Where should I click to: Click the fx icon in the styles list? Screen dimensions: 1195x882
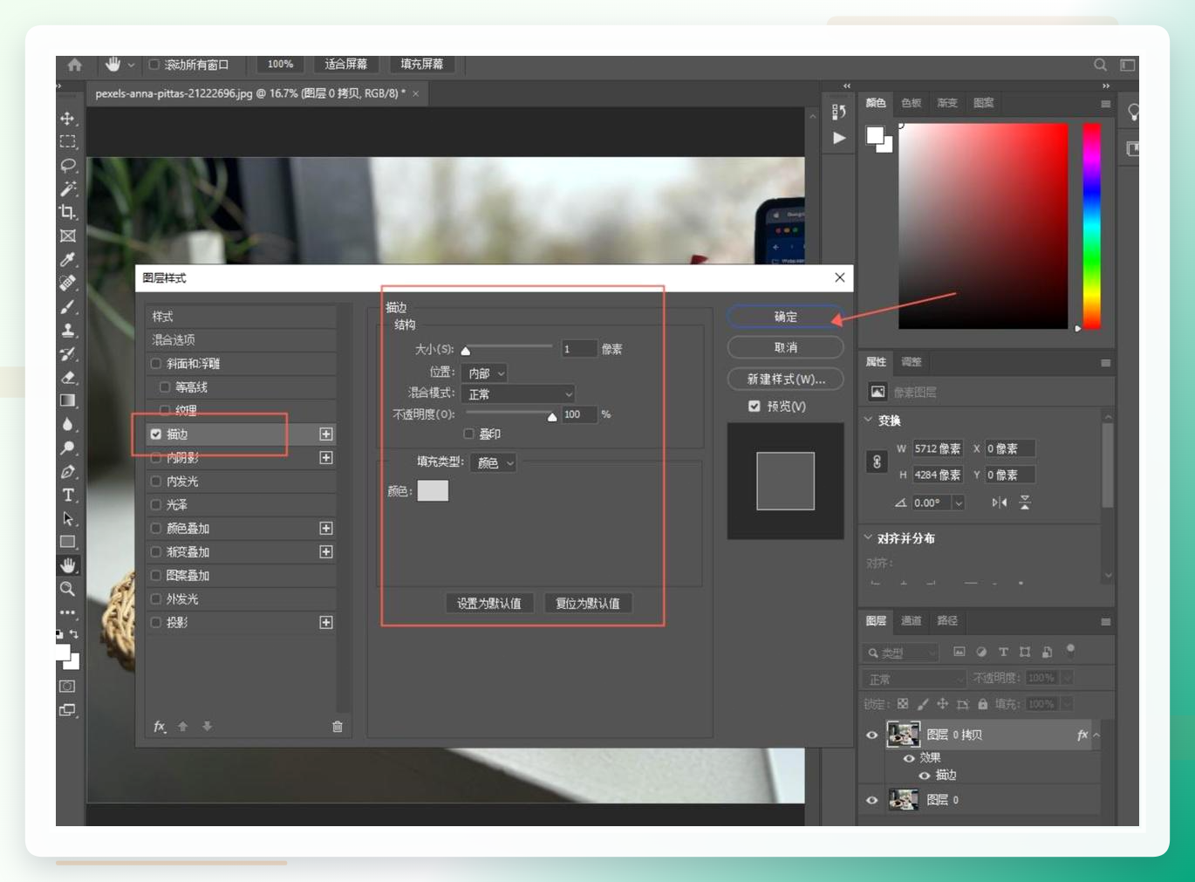tap(160, 726)
